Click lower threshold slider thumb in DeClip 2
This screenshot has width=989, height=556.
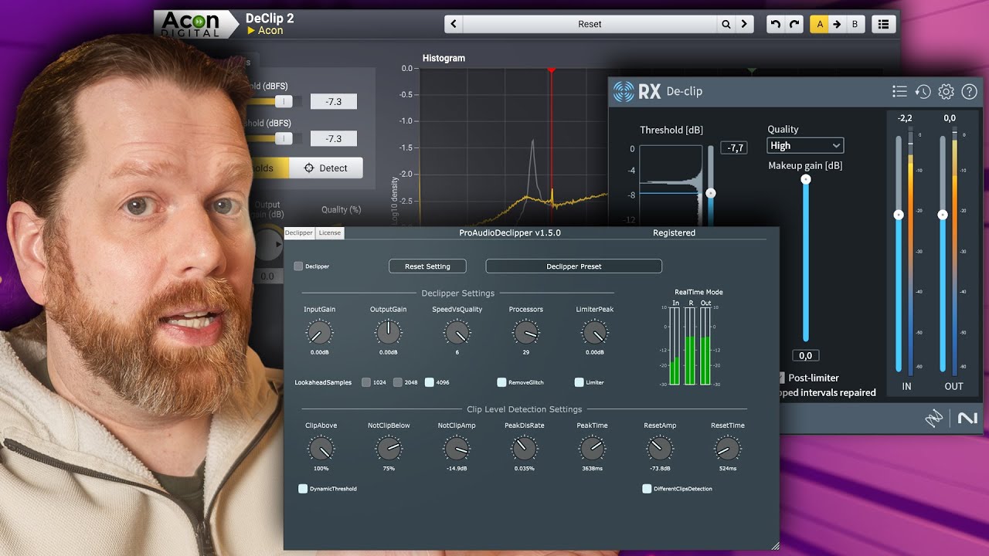tap(284, 138)
